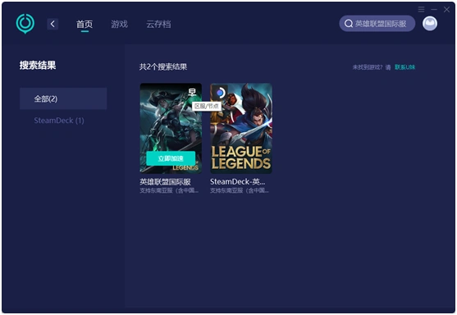Open the user avatar profile
This screenshot has height=315, width=457.
[x=430, y=24]
